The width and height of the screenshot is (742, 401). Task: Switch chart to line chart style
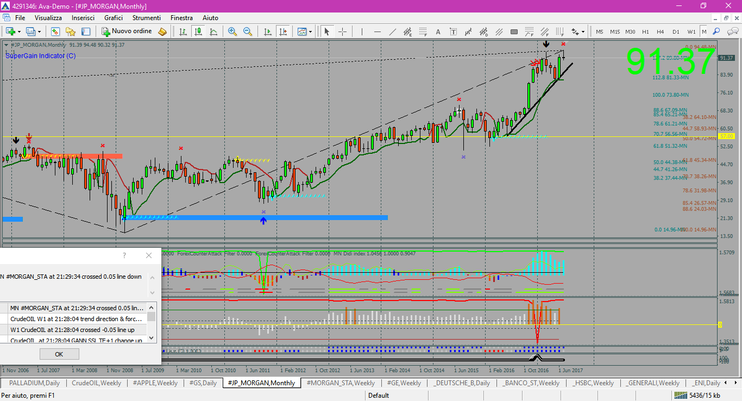[x=213, y=32]
